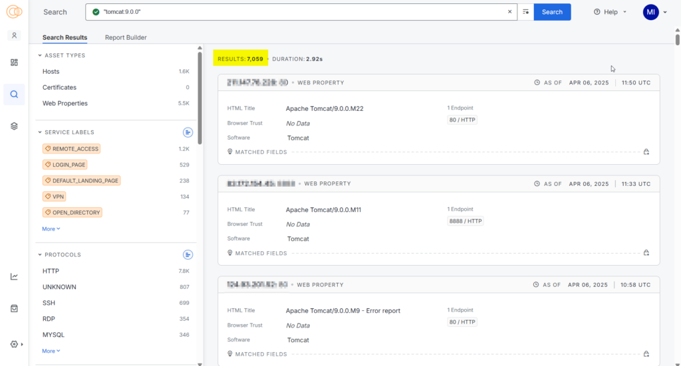Viewport: 681px width, 366px height.
Task: Open the Service Labels breakdown icon
Action: tap(188, 132)
